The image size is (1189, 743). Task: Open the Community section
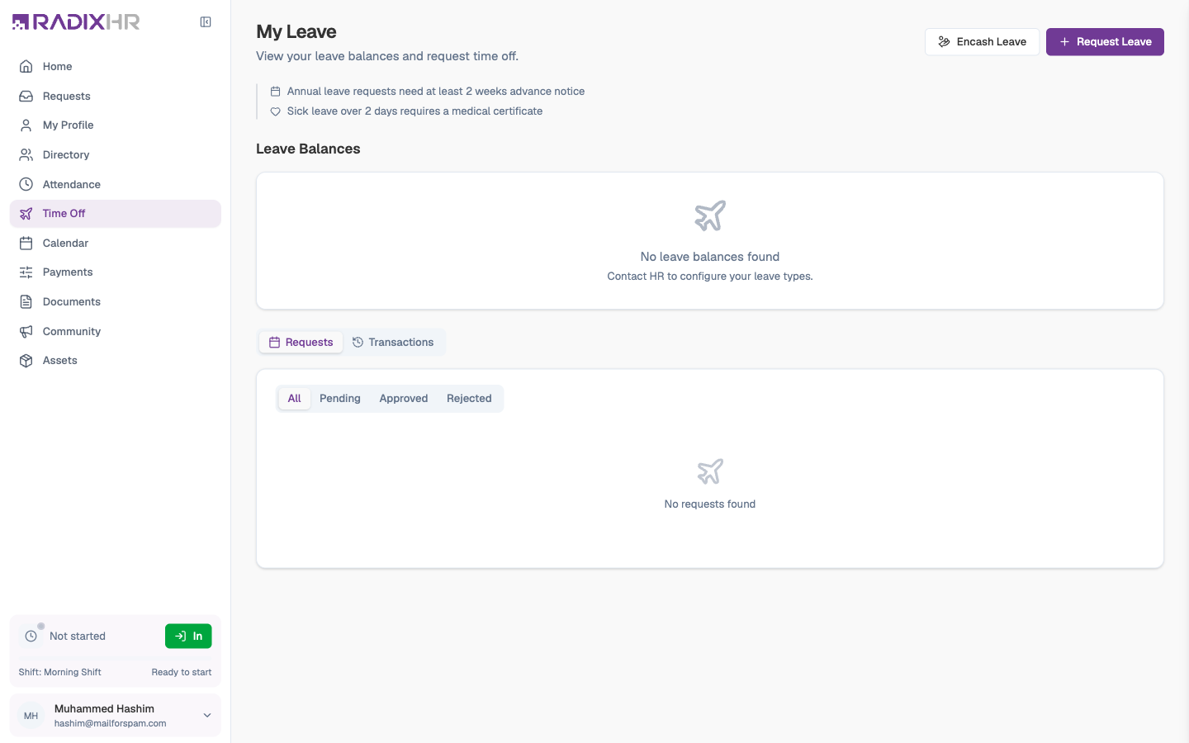click(x=116, y=331)
